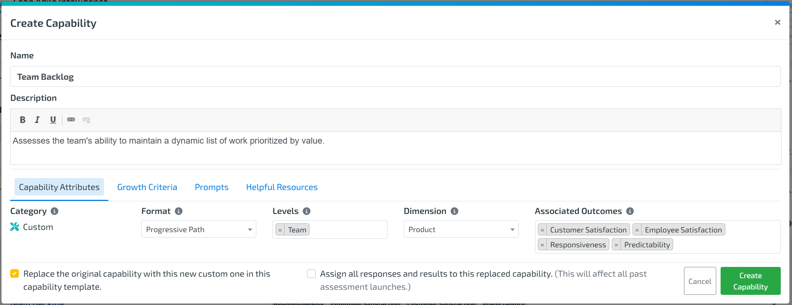Switch to the Growth Criteria tab
This screenshot has width=792, height=305.
[147, 187]
